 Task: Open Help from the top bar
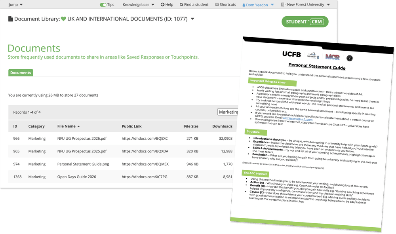click(x=167, y=4)
